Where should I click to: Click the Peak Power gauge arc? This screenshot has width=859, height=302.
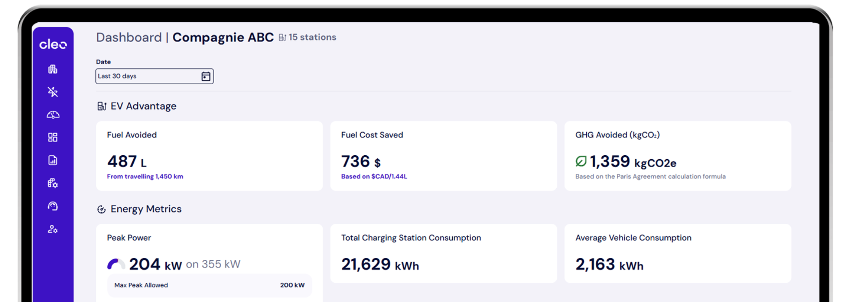click(x=116, y=264)
